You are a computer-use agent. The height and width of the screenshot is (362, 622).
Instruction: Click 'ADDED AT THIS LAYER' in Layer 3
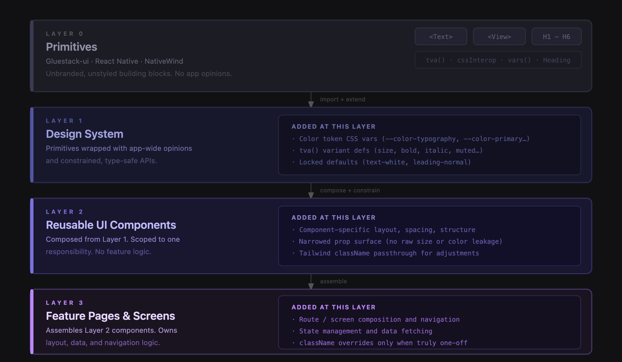[333, 307]
